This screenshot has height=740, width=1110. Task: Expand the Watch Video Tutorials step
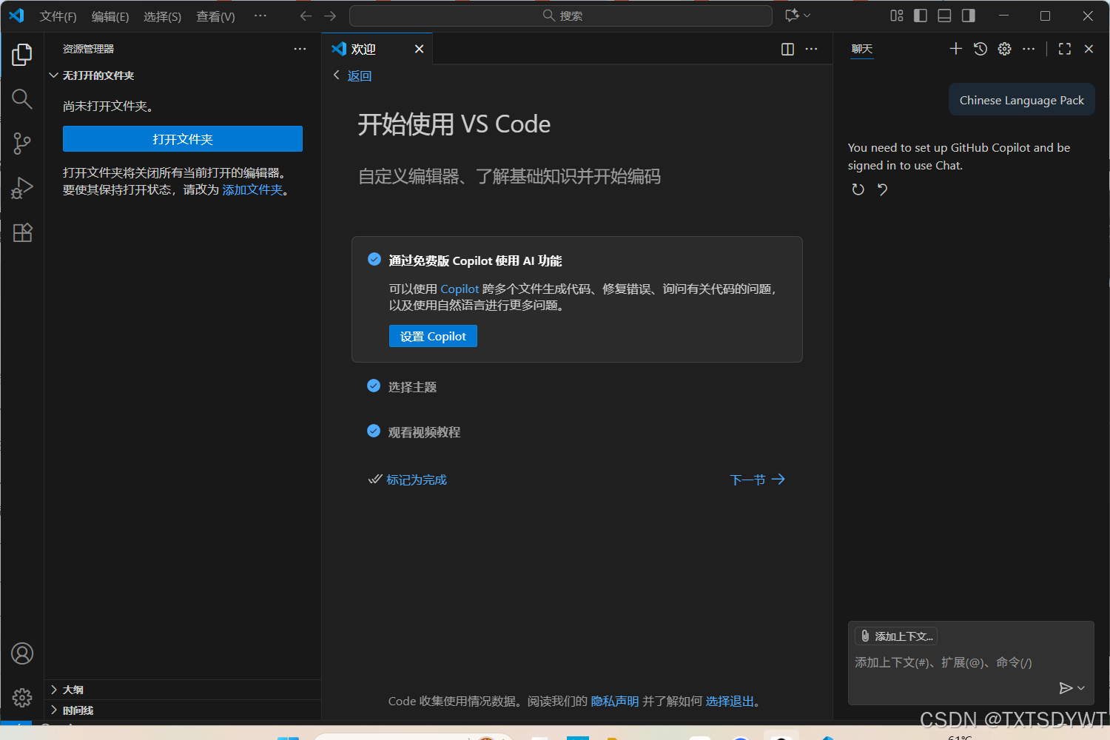tap(424, 432)
